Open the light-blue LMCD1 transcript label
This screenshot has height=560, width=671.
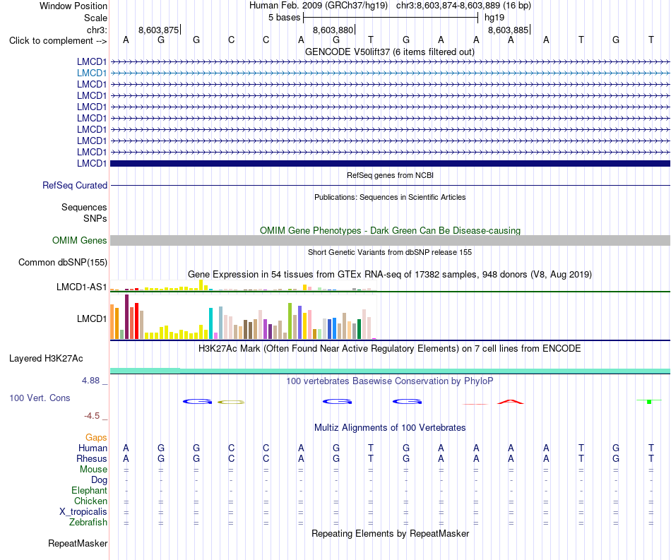(x=92, y=73)
